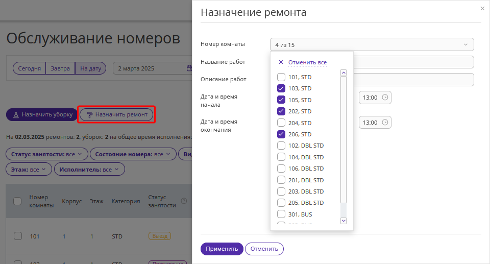
Task: Click the Отменить все link
Action: (x=307, y=62)
